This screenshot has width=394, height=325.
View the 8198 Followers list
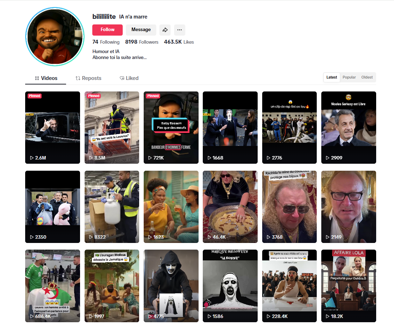142,42
